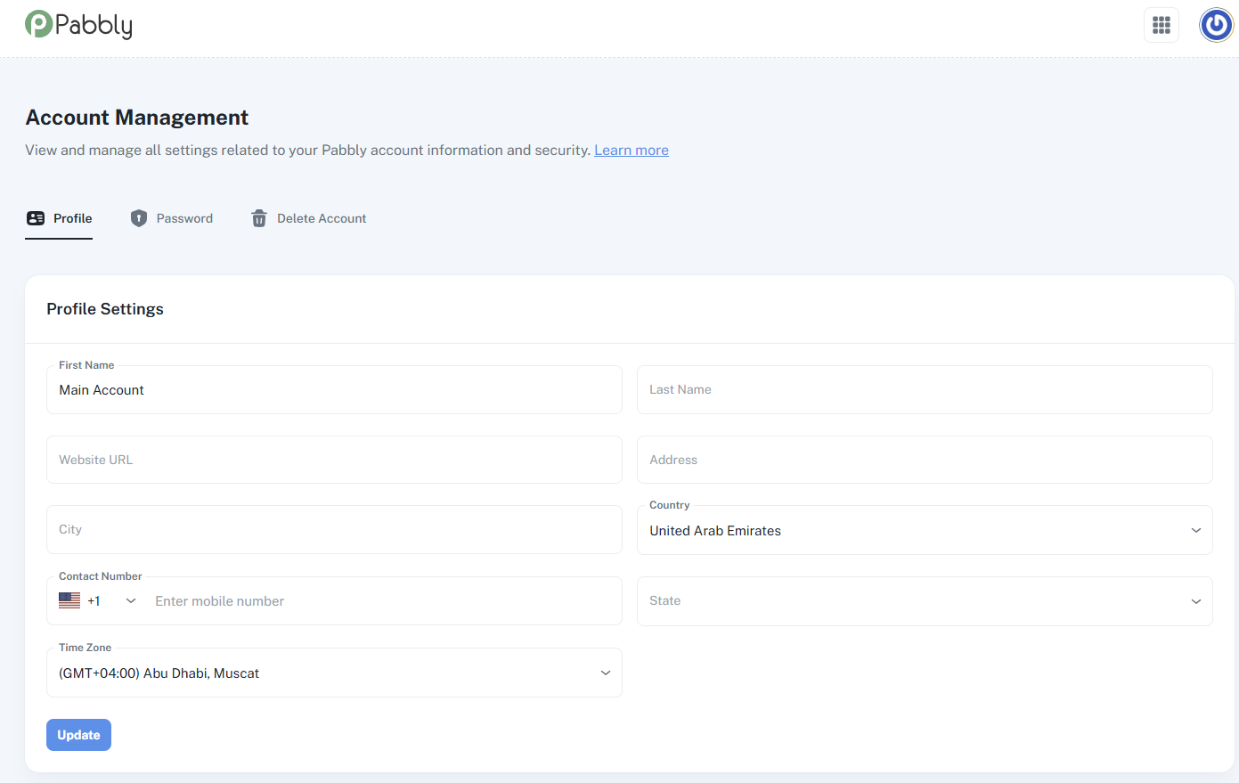Click into the Last Name field
1239x783 pixels.
[x=924, y=390]
